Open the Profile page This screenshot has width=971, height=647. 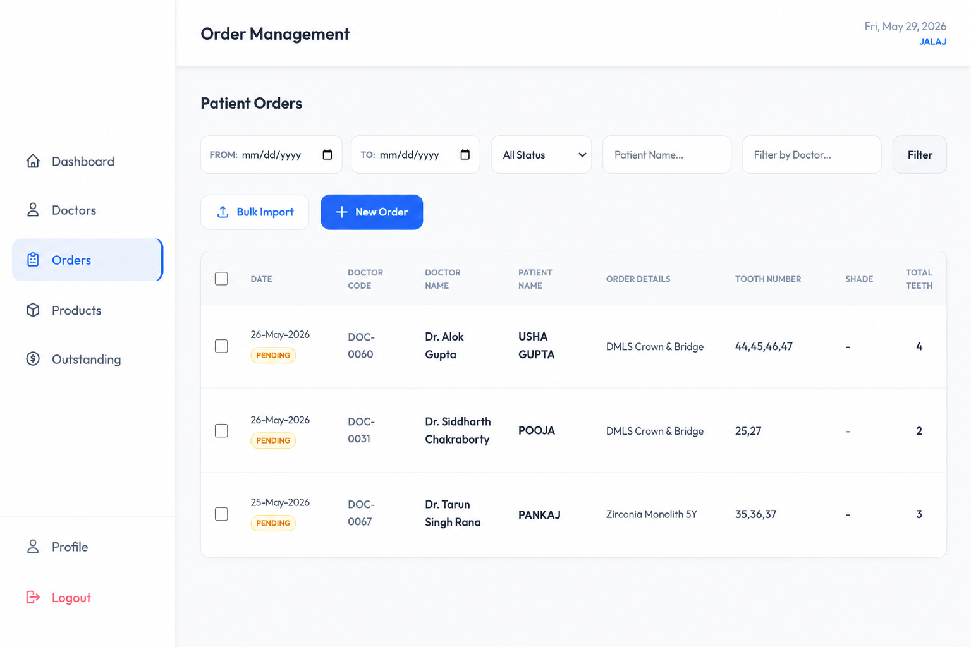pos(87,547)
